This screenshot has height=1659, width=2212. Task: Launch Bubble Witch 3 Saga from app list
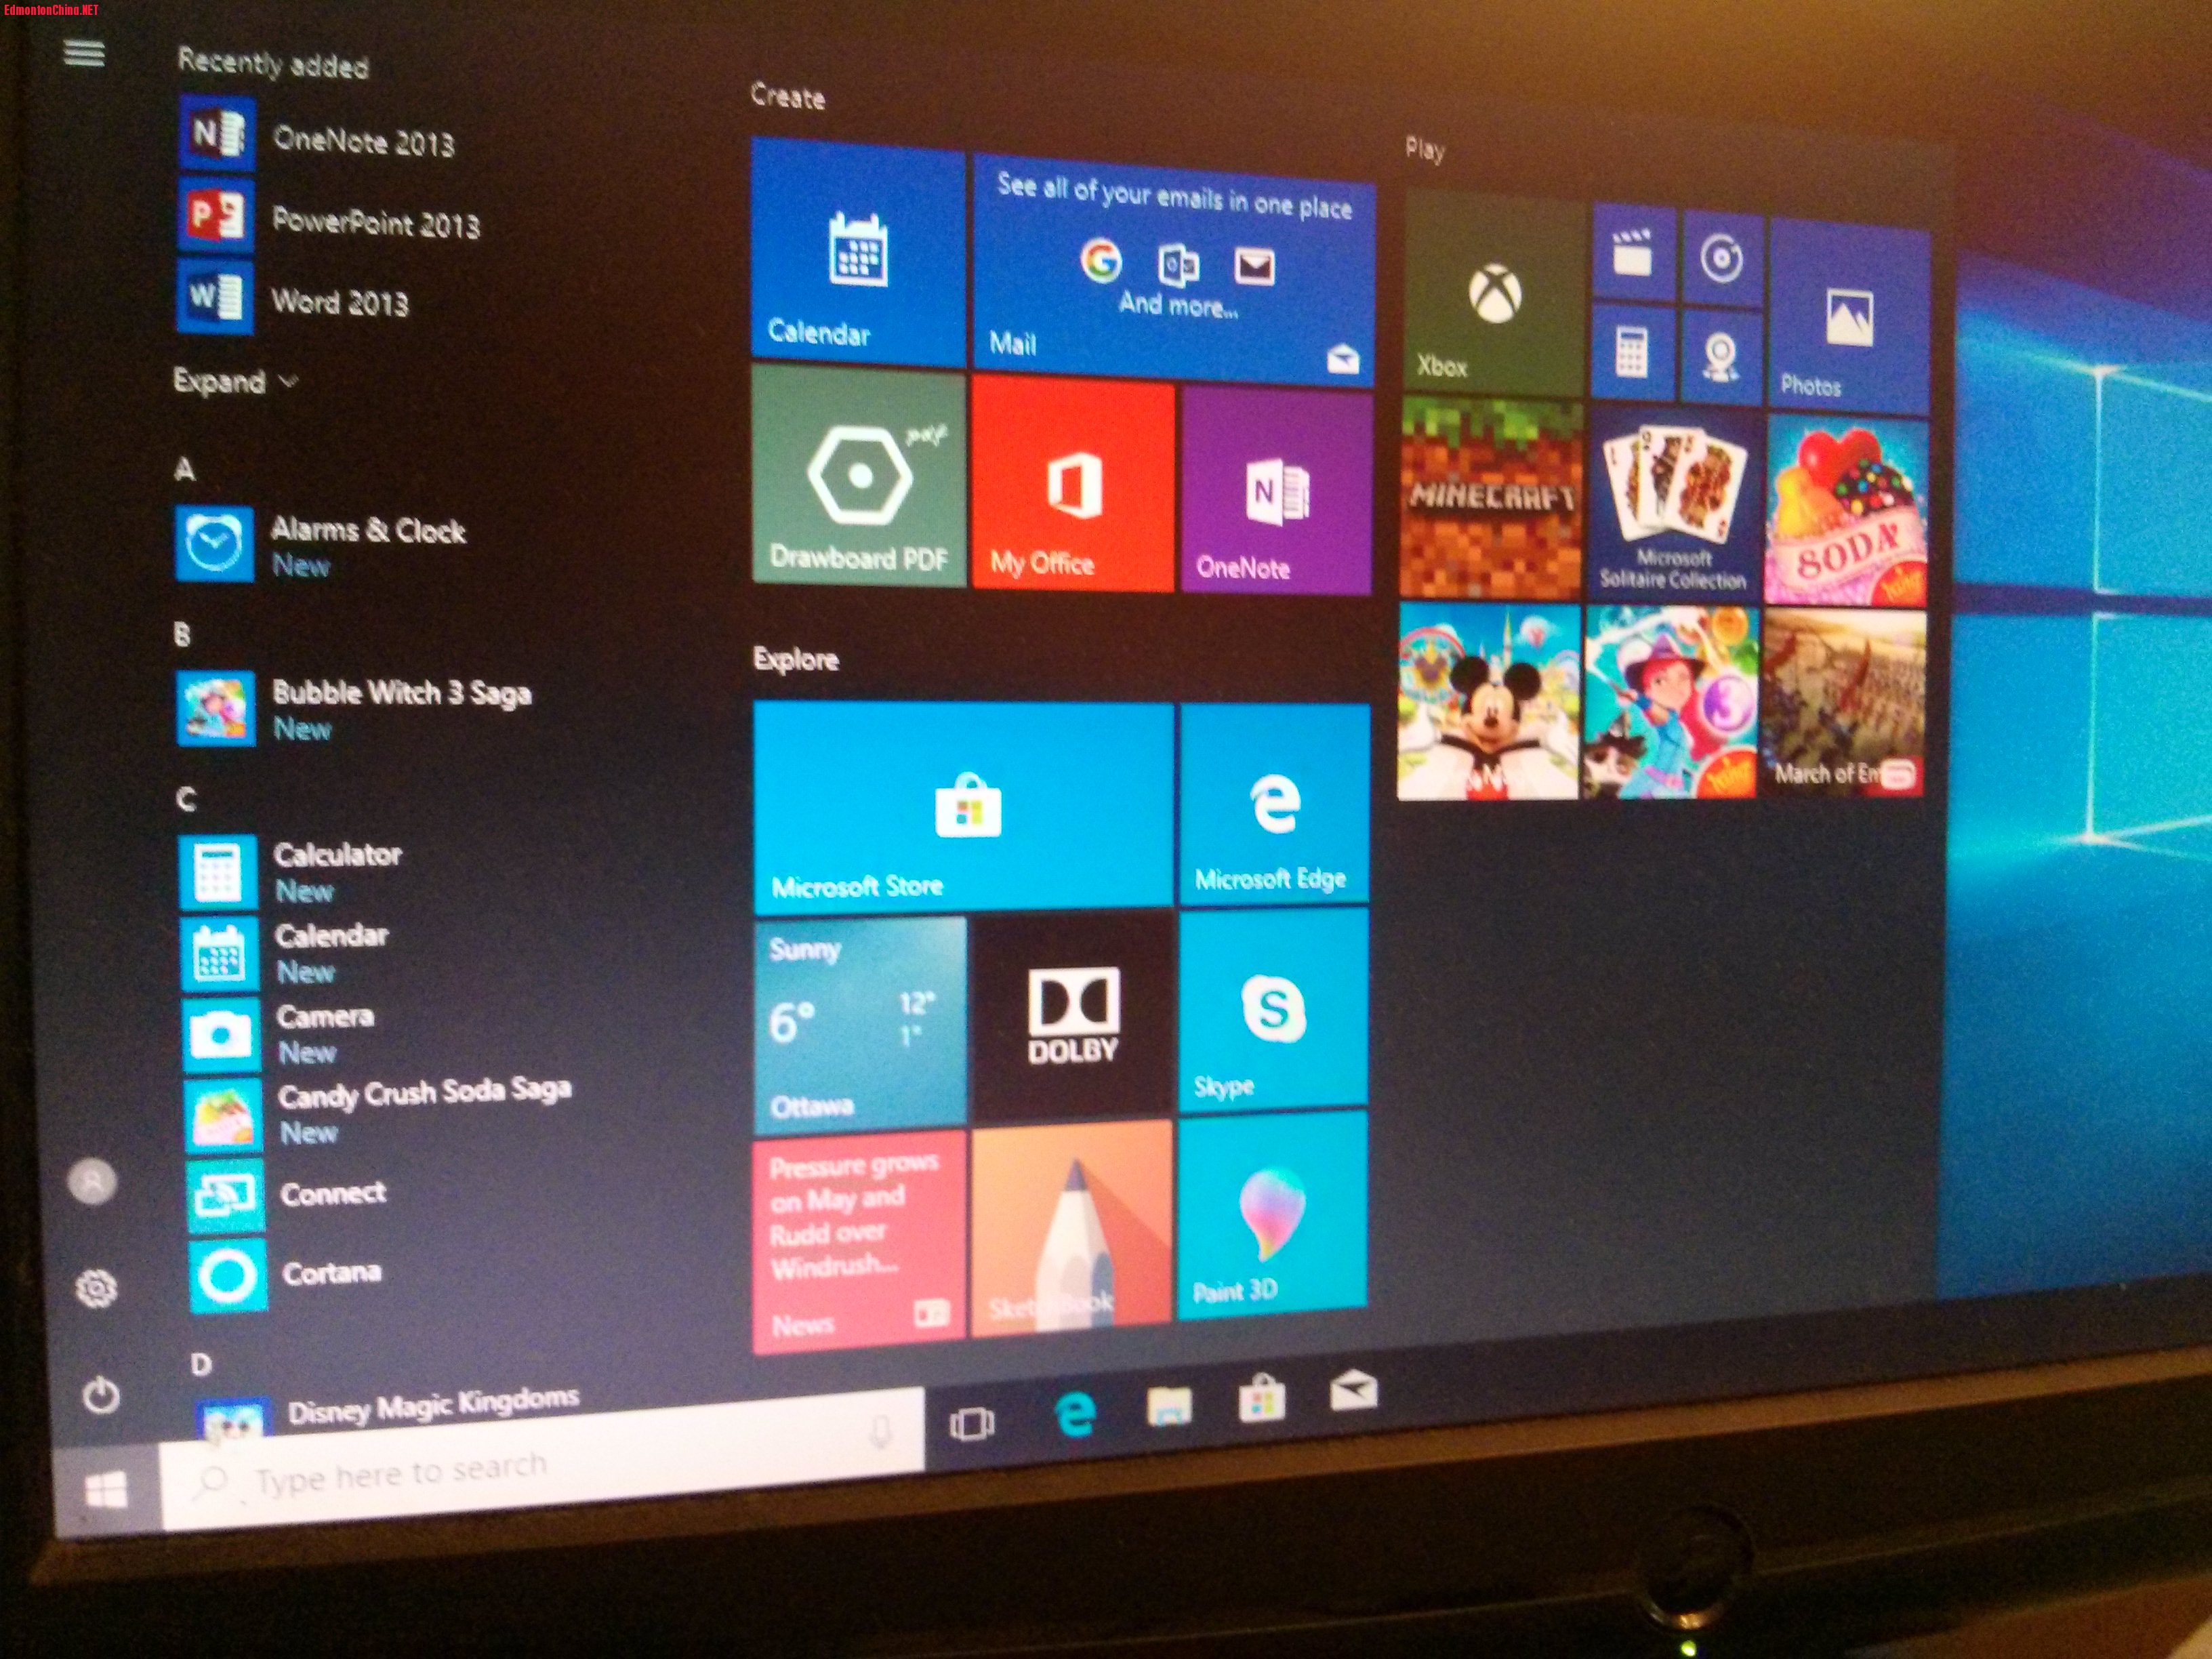click(354, 708)
